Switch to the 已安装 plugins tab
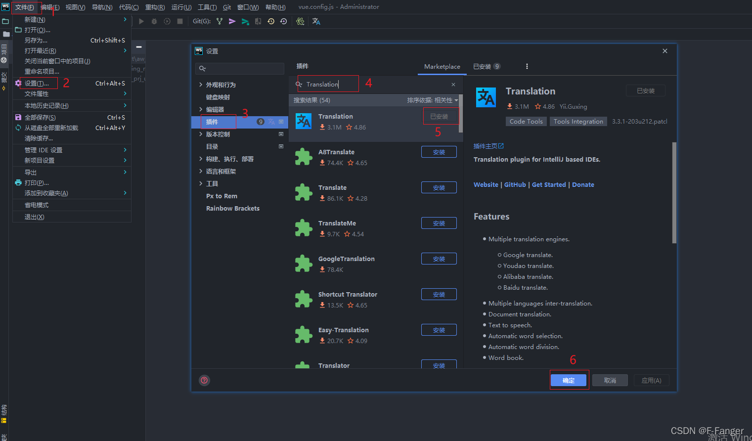 487,66
